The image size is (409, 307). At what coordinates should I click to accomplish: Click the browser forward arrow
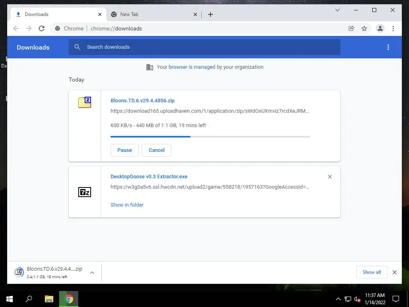[29, 28]
